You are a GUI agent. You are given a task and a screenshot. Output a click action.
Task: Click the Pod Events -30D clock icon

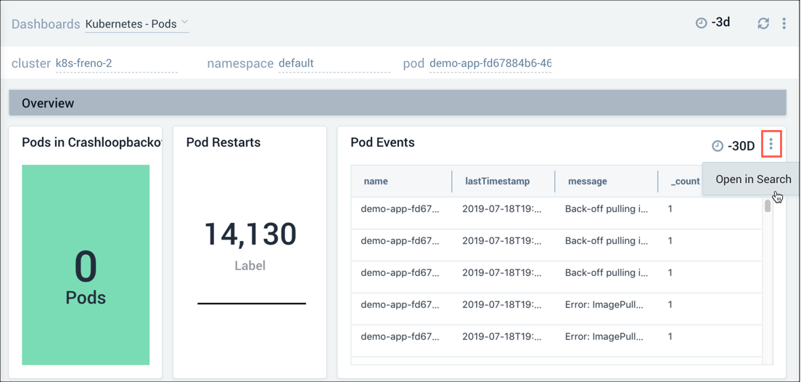click(718, 146)
